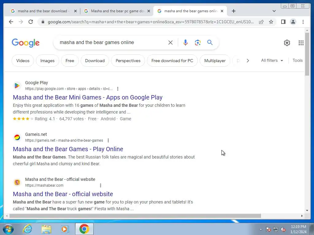
Task: Apply 'Free download for PC' chip
Action: [x=172, y=61]
